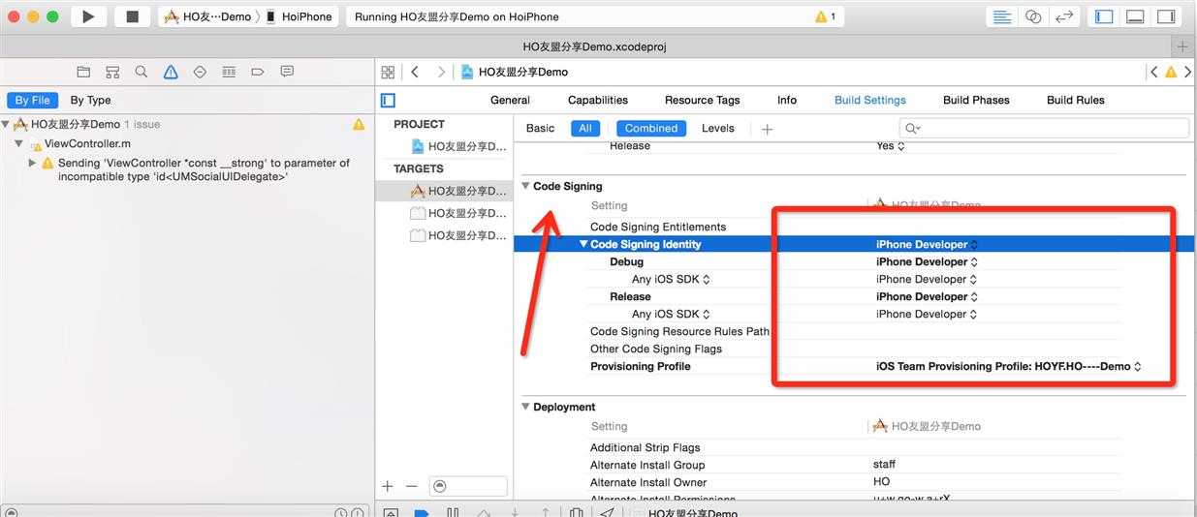This screenshot has height=517, width=1197.
Task: Expand the 'Sending ViewController' warning details
Action: pyautogui.click(x=33, y=163)
